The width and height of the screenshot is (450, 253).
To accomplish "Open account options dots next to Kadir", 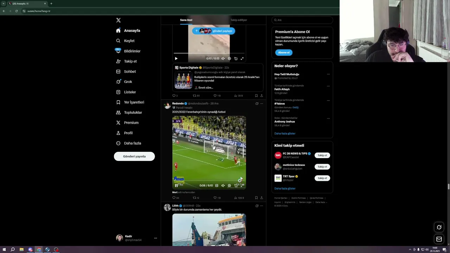I will coord(155,238).
